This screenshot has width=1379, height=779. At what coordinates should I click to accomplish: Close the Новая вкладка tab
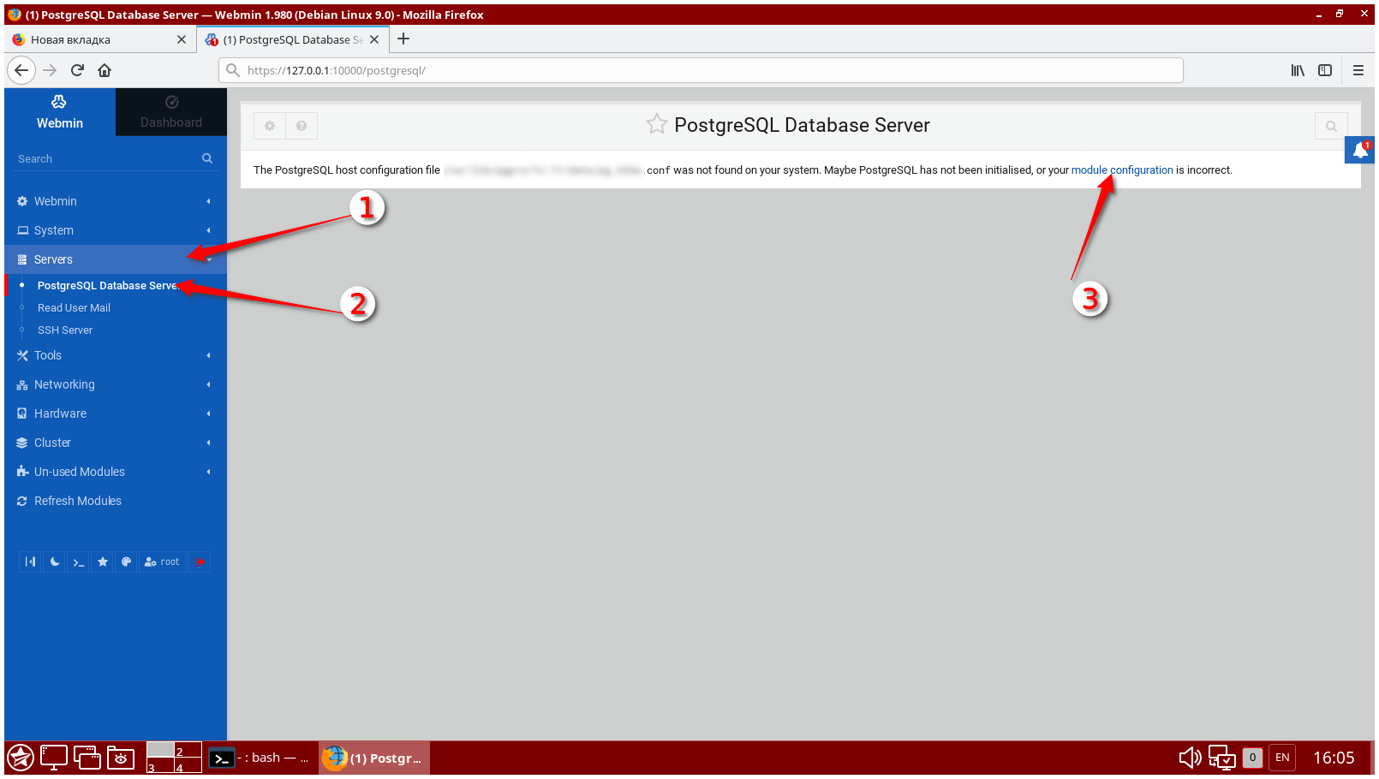tap(182, 39)
